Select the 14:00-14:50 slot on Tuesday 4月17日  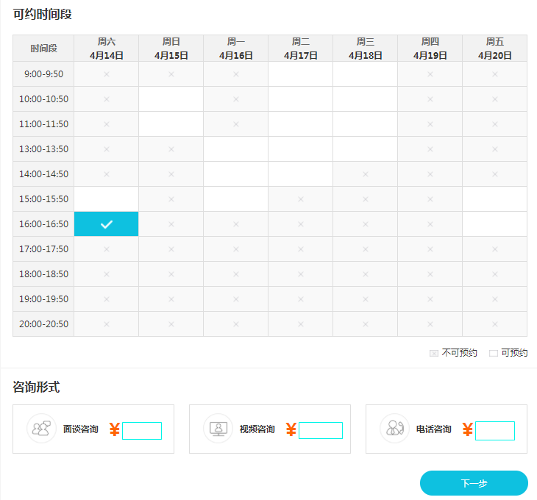(300, 174)
